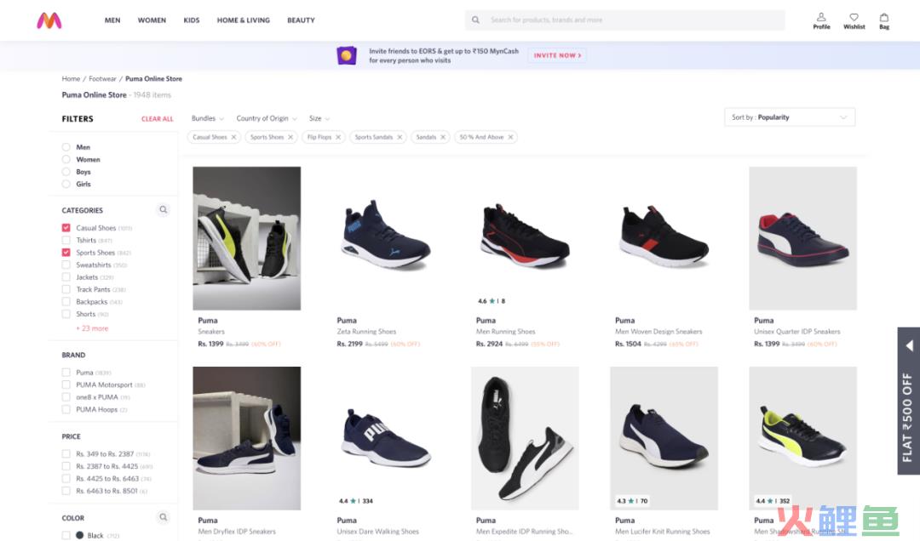Image resolution: width=920 pixels, height=541 pixels.
Task: Uncheck the Sports Shoes category
Action: click(66, 253)
